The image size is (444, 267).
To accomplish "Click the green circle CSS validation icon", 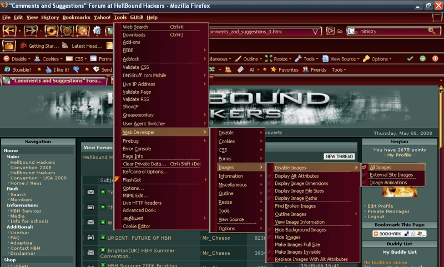I will point(422,59).
